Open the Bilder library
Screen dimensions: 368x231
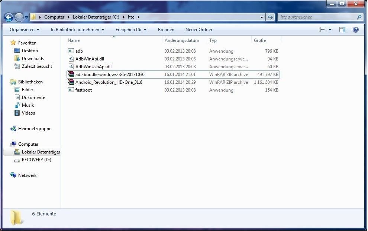tap(28, 90)
